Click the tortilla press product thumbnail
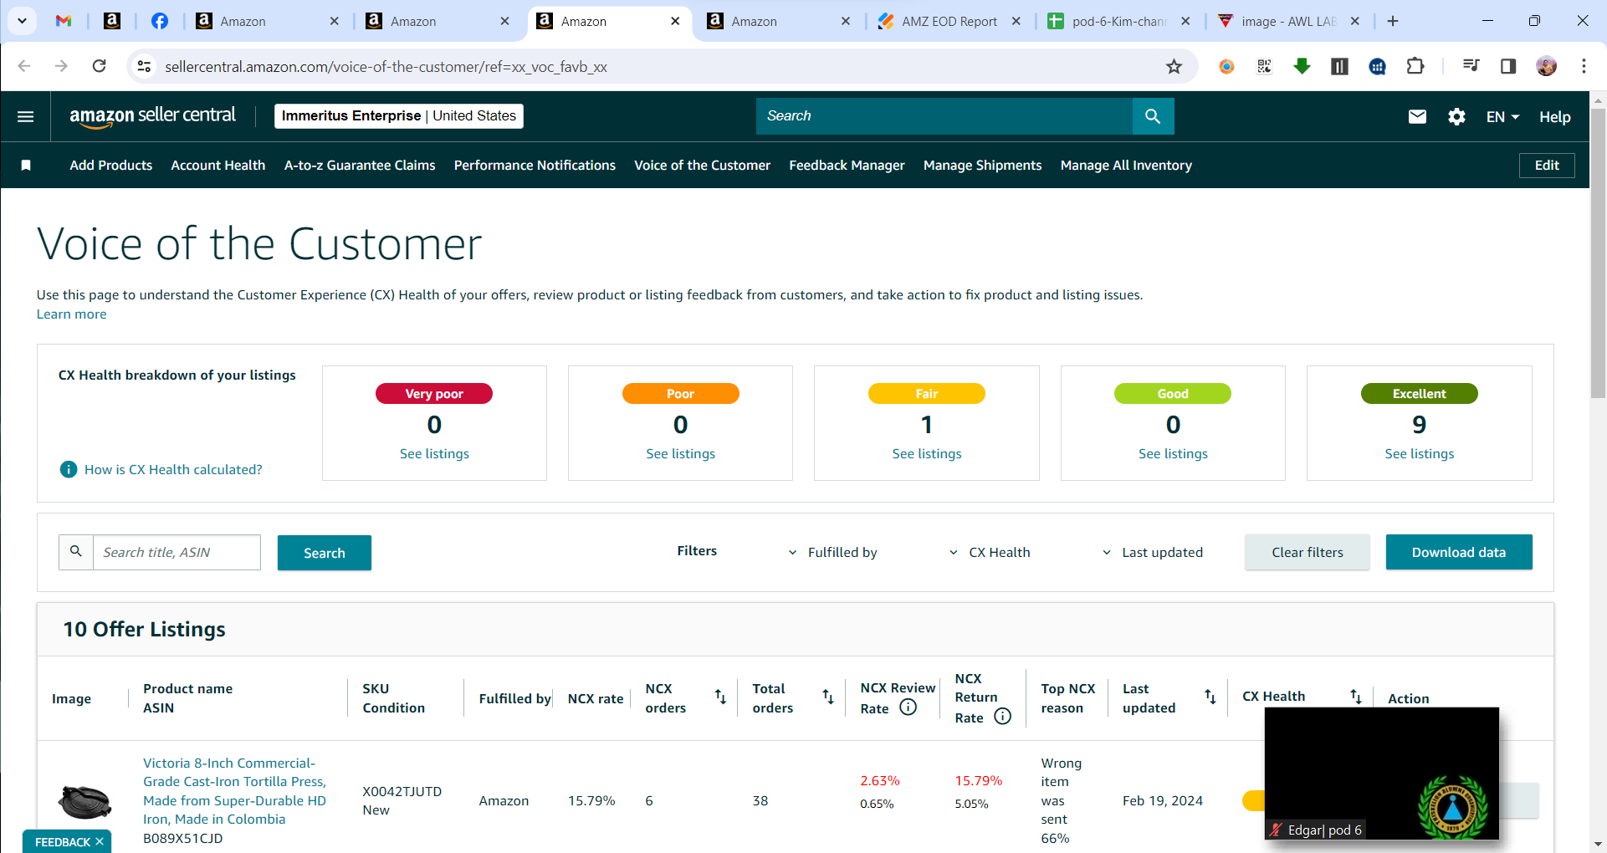Image resolution: width=1607 pixels, height=853 pixels. coord(84,801)
